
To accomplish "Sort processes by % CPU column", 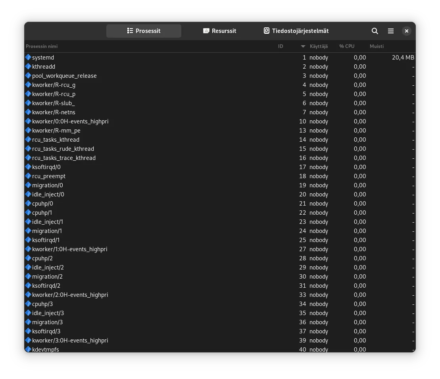I will (347, 46).
